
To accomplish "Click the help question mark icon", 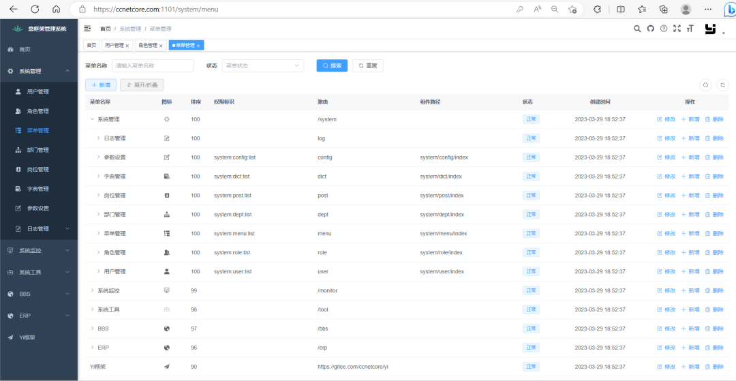I will [x=663, y=29].
